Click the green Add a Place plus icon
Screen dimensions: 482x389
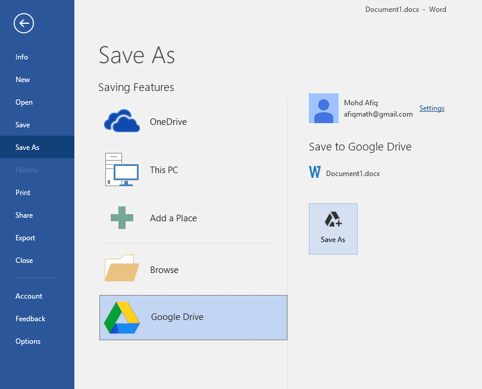pyautogui.click(x=121, y=218)
